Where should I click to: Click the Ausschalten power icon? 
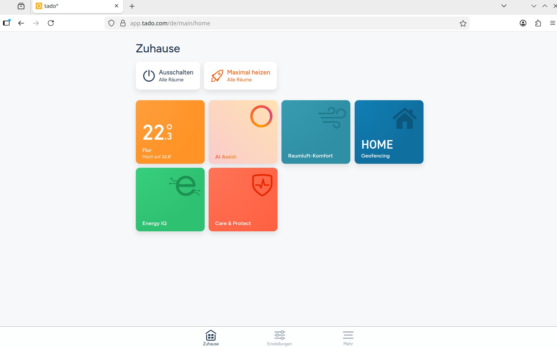click(149, 76)
